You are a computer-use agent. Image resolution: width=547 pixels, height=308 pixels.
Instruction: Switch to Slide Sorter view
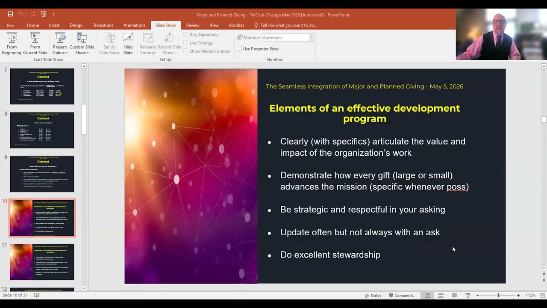[x=441, y=295]
